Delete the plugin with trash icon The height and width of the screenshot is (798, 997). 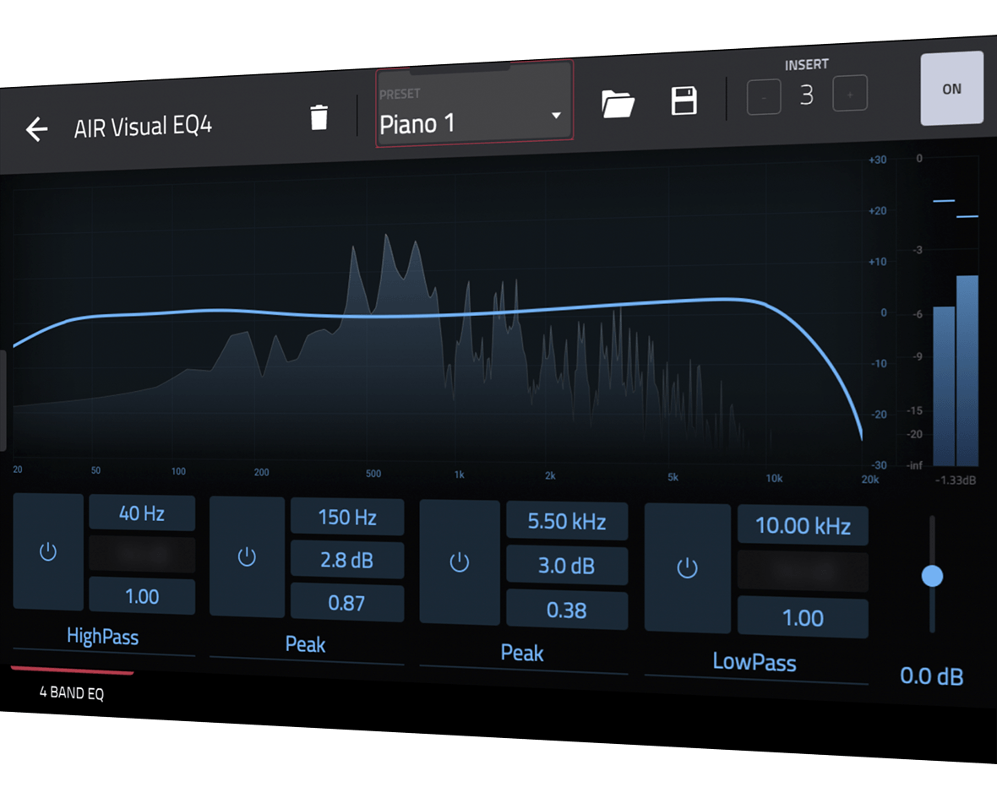(319, 117)
